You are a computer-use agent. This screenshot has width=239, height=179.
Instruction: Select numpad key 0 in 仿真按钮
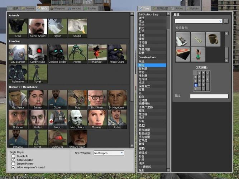[197, 89]
